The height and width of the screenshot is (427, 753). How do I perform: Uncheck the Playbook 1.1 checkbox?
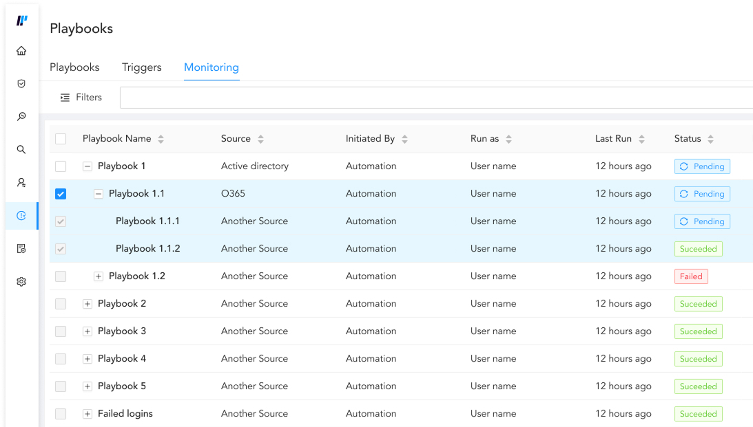pyautogui.click(x=61, y=194)
